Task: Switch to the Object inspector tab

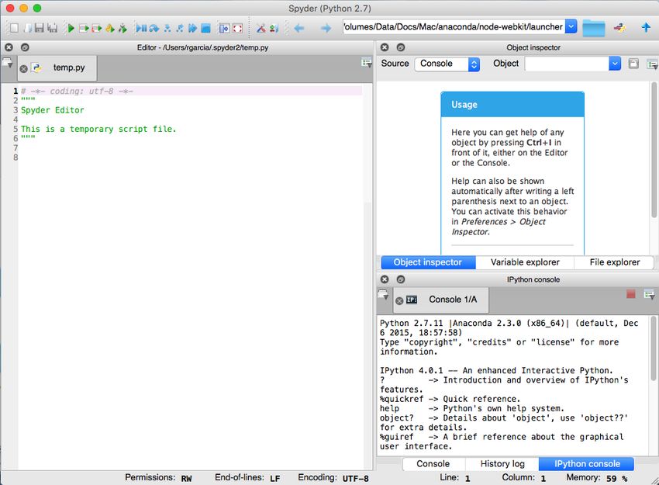Action: tap(428, 262)
